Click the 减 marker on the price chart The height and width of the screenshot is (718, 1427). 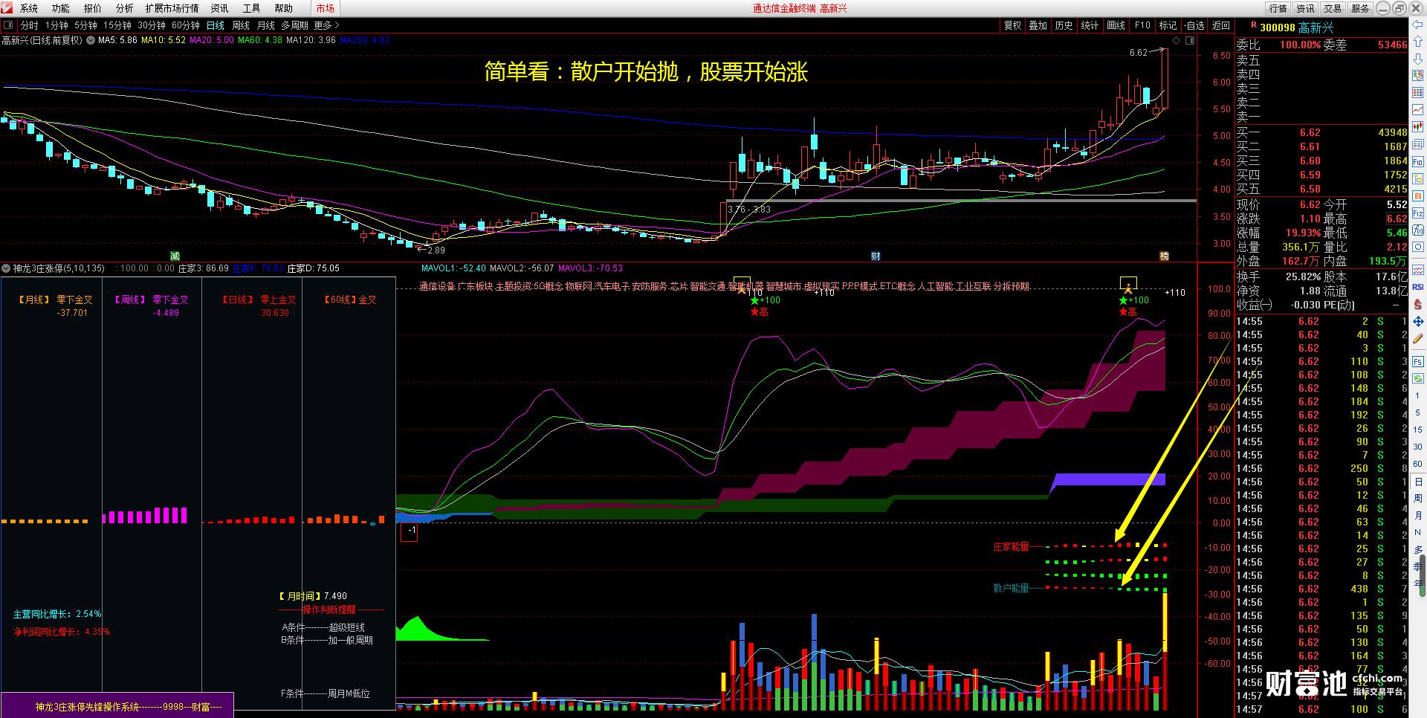coord(175,256)
